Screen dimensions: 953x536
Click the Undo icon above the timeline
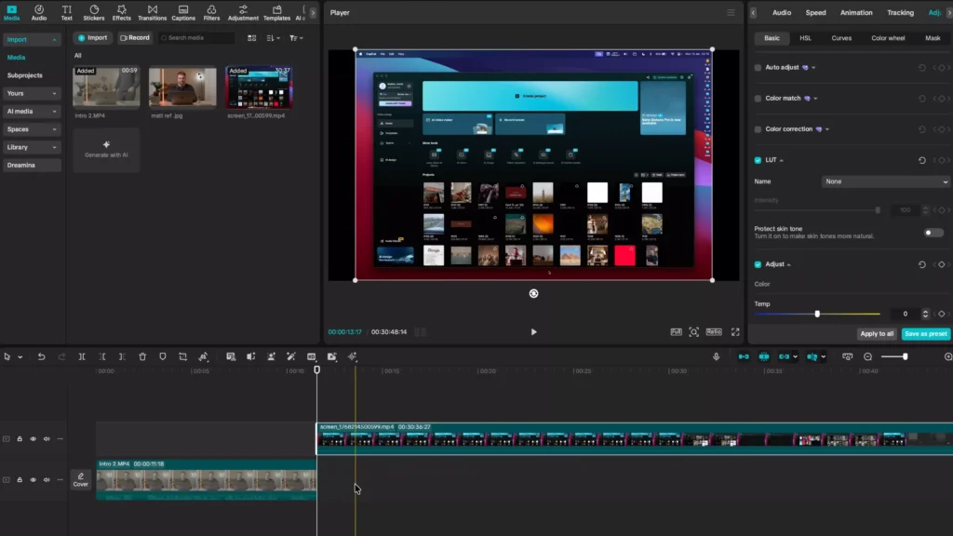click(x=40, y=356)
